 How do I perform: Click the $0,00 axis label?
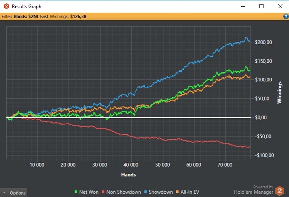(x=261, y=118)
